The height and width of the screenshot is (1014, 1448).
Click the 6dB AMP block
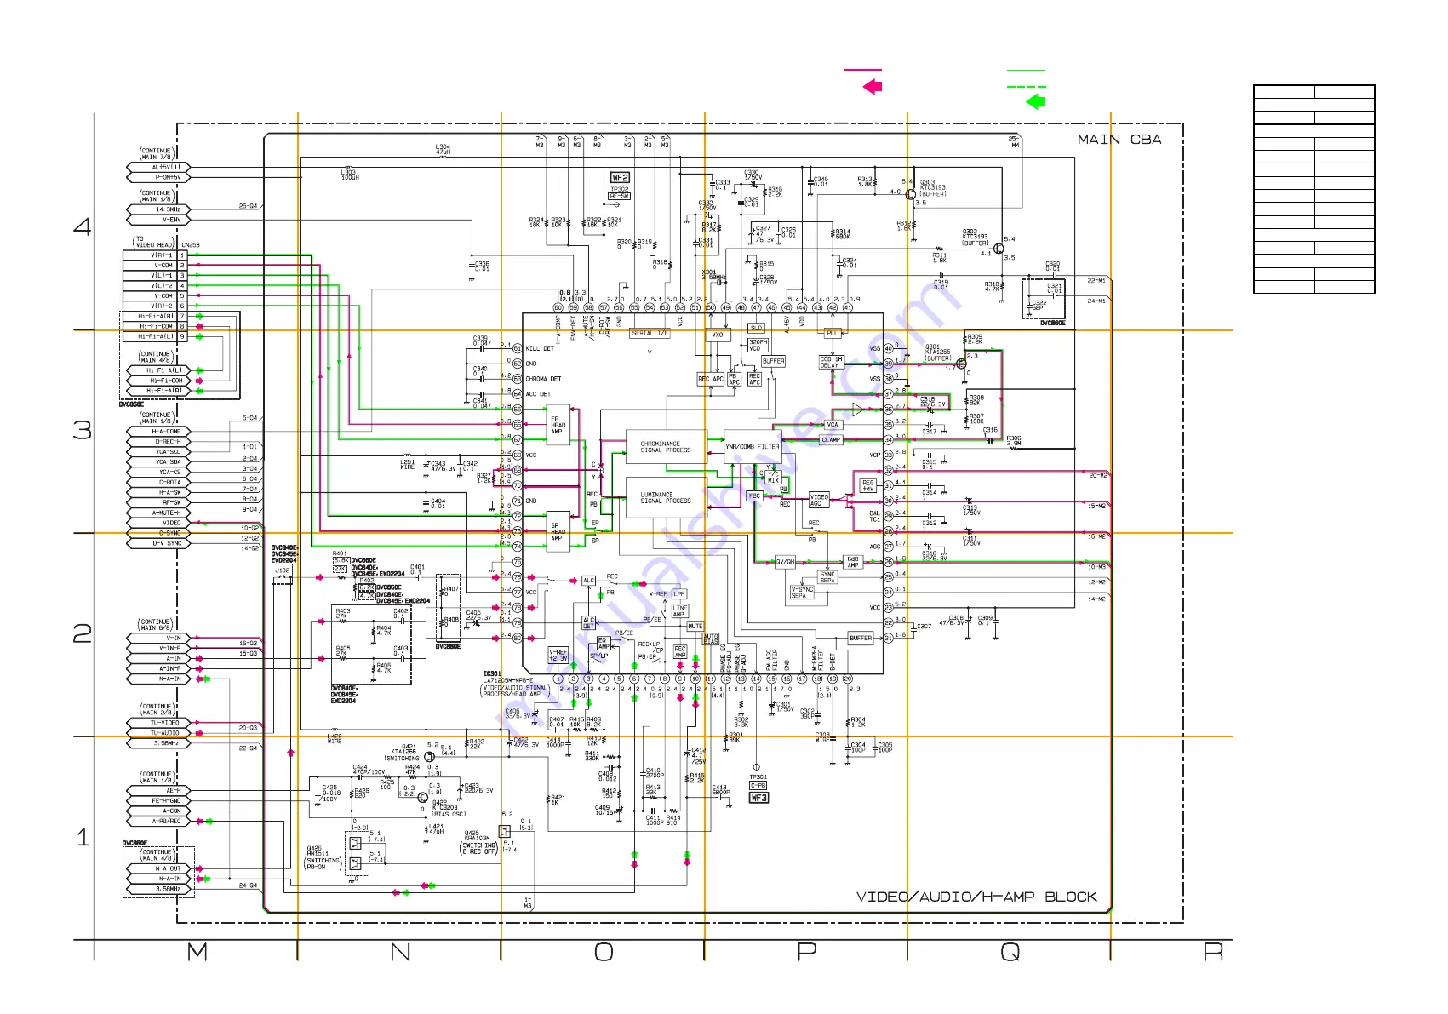pyautogui.click(x=852, y=562)
